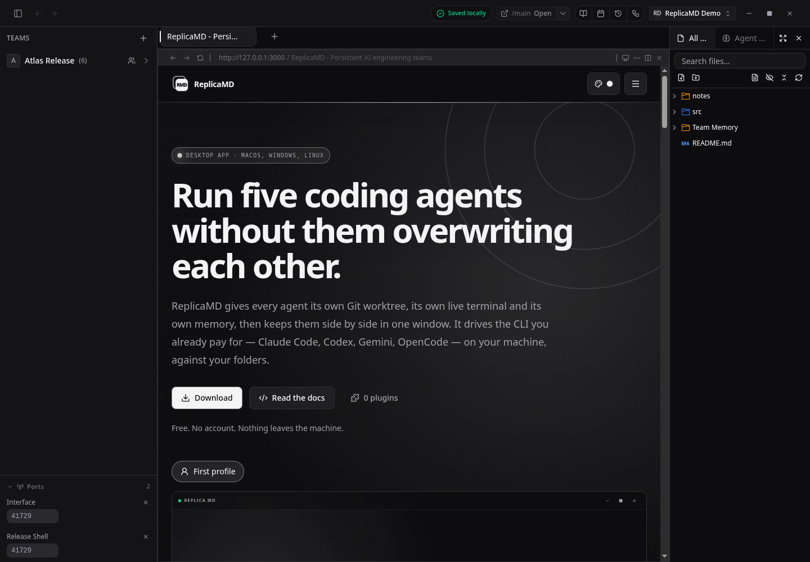Image resolution: width=810 pixels, height=562 pixels.
Task: Expand the files panel to fullscreen
Action: coord(783,38)
